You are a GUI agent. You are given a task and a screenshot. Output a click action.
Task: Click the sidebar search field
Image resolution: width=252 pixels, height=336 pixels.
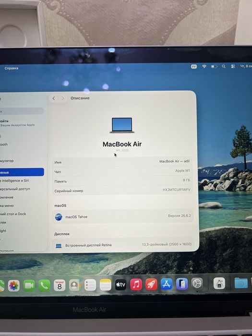(x=22, y=111)
